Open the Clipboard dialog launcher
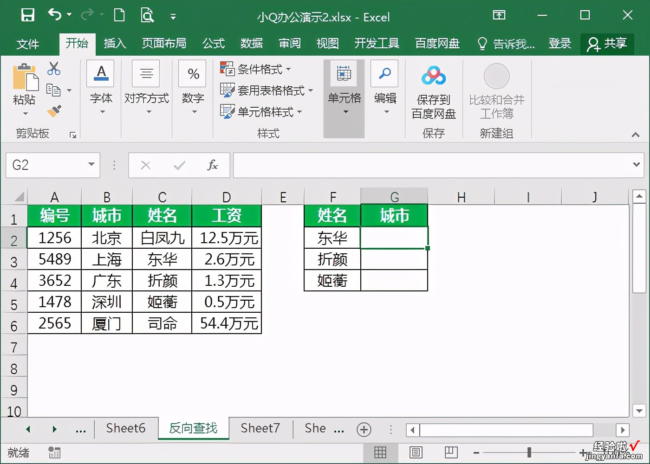Screen dimensions: 650x464 pos(73,135)
